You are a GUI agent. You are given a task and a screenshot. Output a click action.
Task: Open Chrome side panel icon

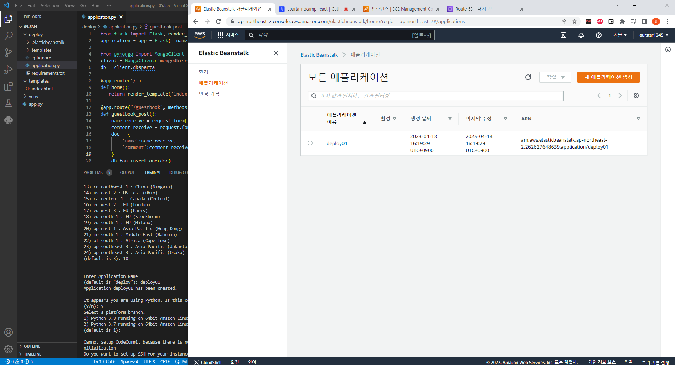(645, 21)
